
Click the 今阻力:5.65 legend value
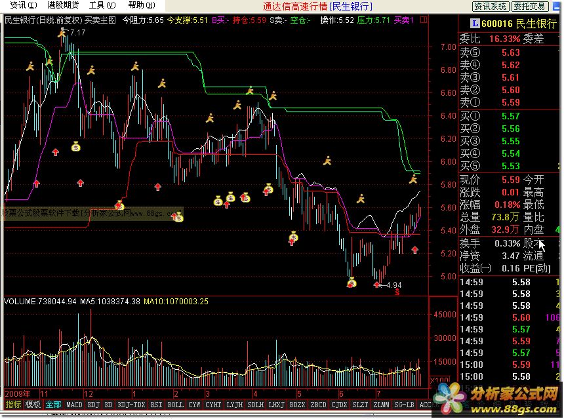pyautogui.click(x=143, y=20)
